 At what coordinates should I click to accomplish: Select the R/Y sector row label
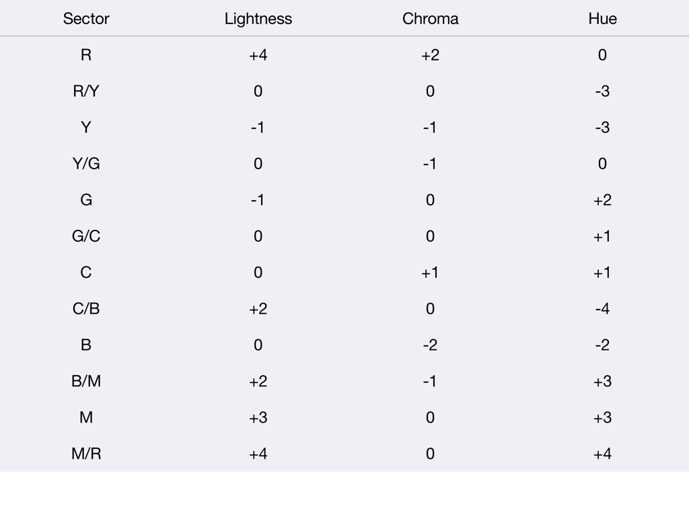coord(86,91)
